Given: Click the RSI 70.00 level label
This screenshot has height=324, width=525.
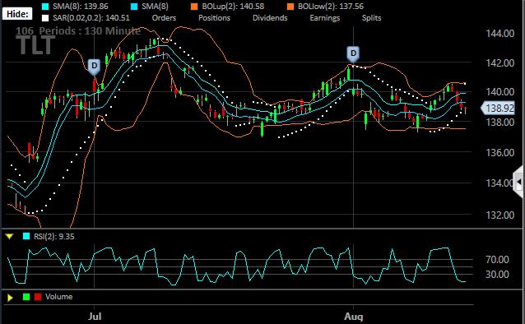Looking at the screenshot, I should 497,259.
